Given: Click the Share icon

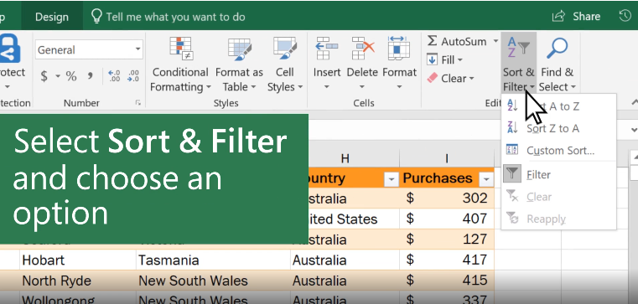Looking at the screenshot, I should (558, 16).
